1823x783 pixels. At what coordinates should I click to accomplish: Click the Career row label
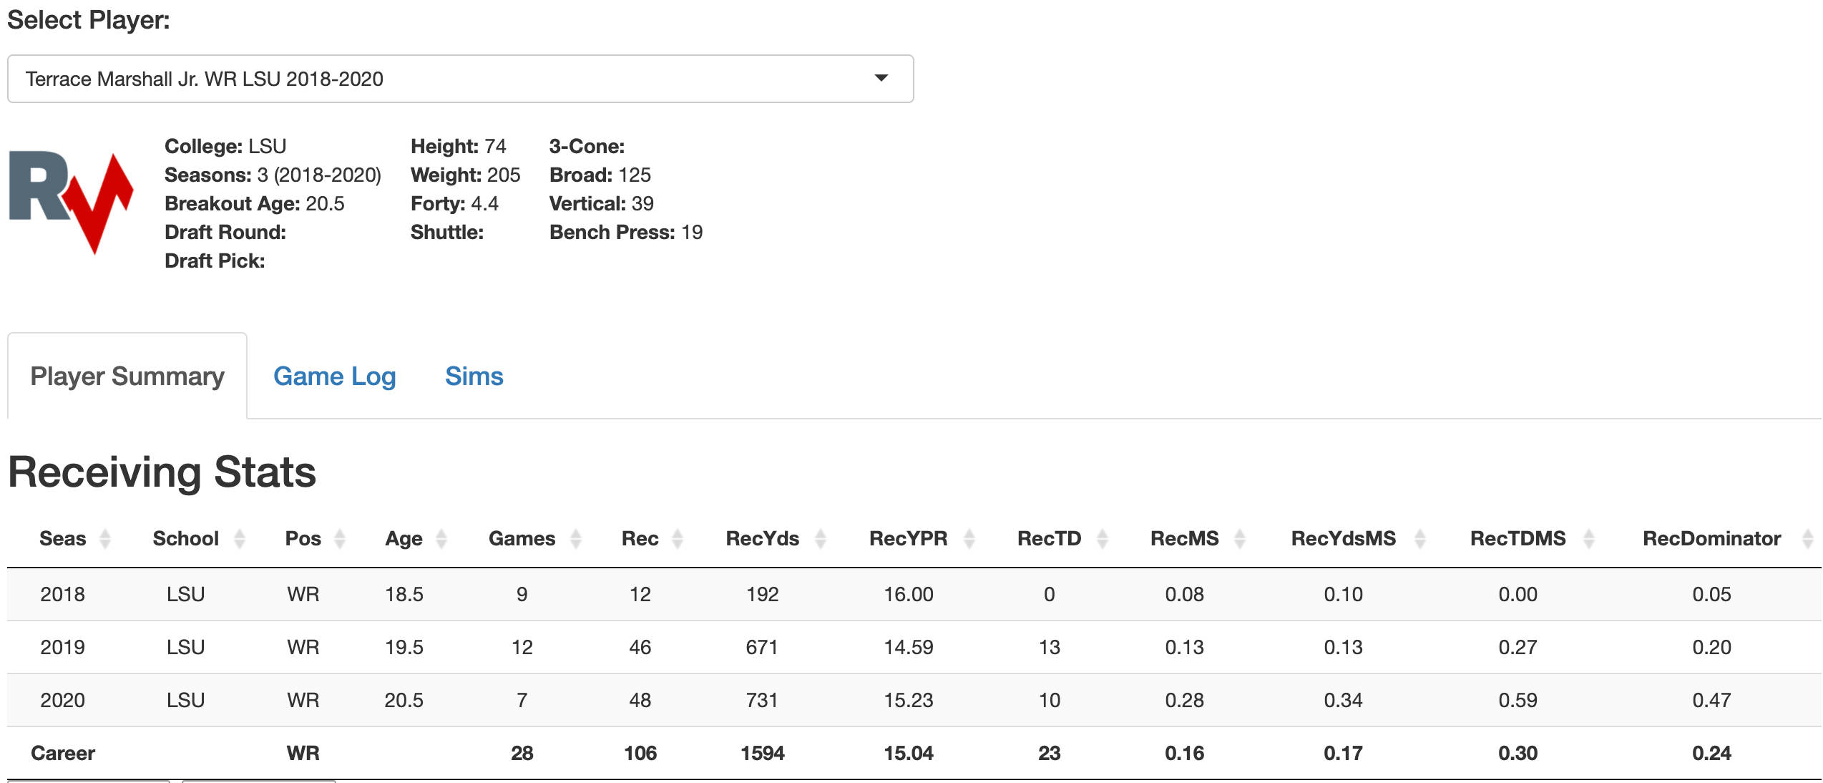[x=62, y=754]
